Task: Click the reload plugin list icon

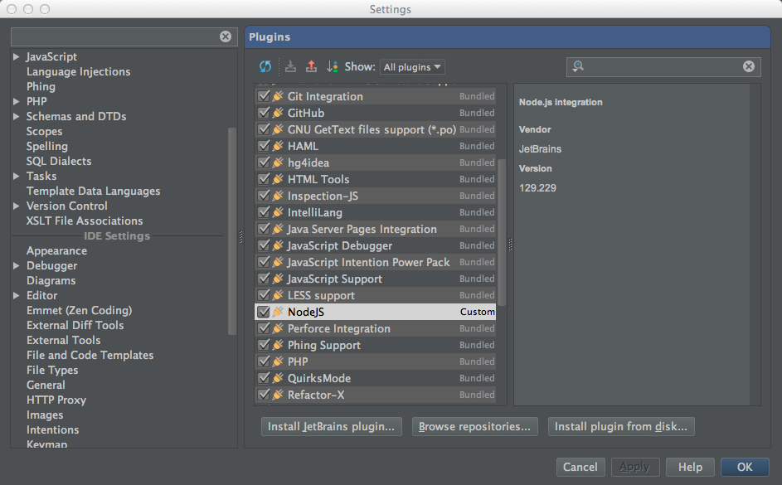Action: (265, 66)
